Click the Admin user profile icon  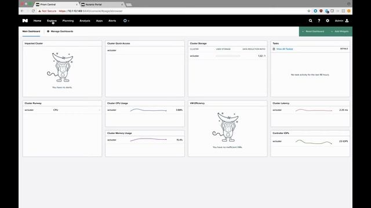point(347,21)
